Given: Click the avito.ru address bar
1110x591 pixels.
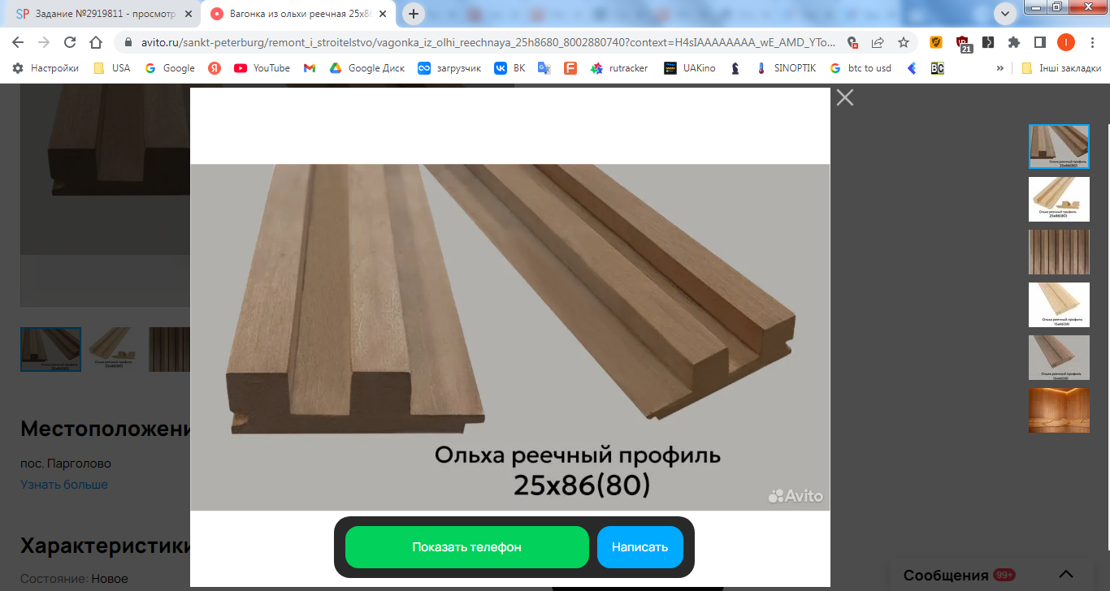Looking at the screenshot, I should 488,42.
